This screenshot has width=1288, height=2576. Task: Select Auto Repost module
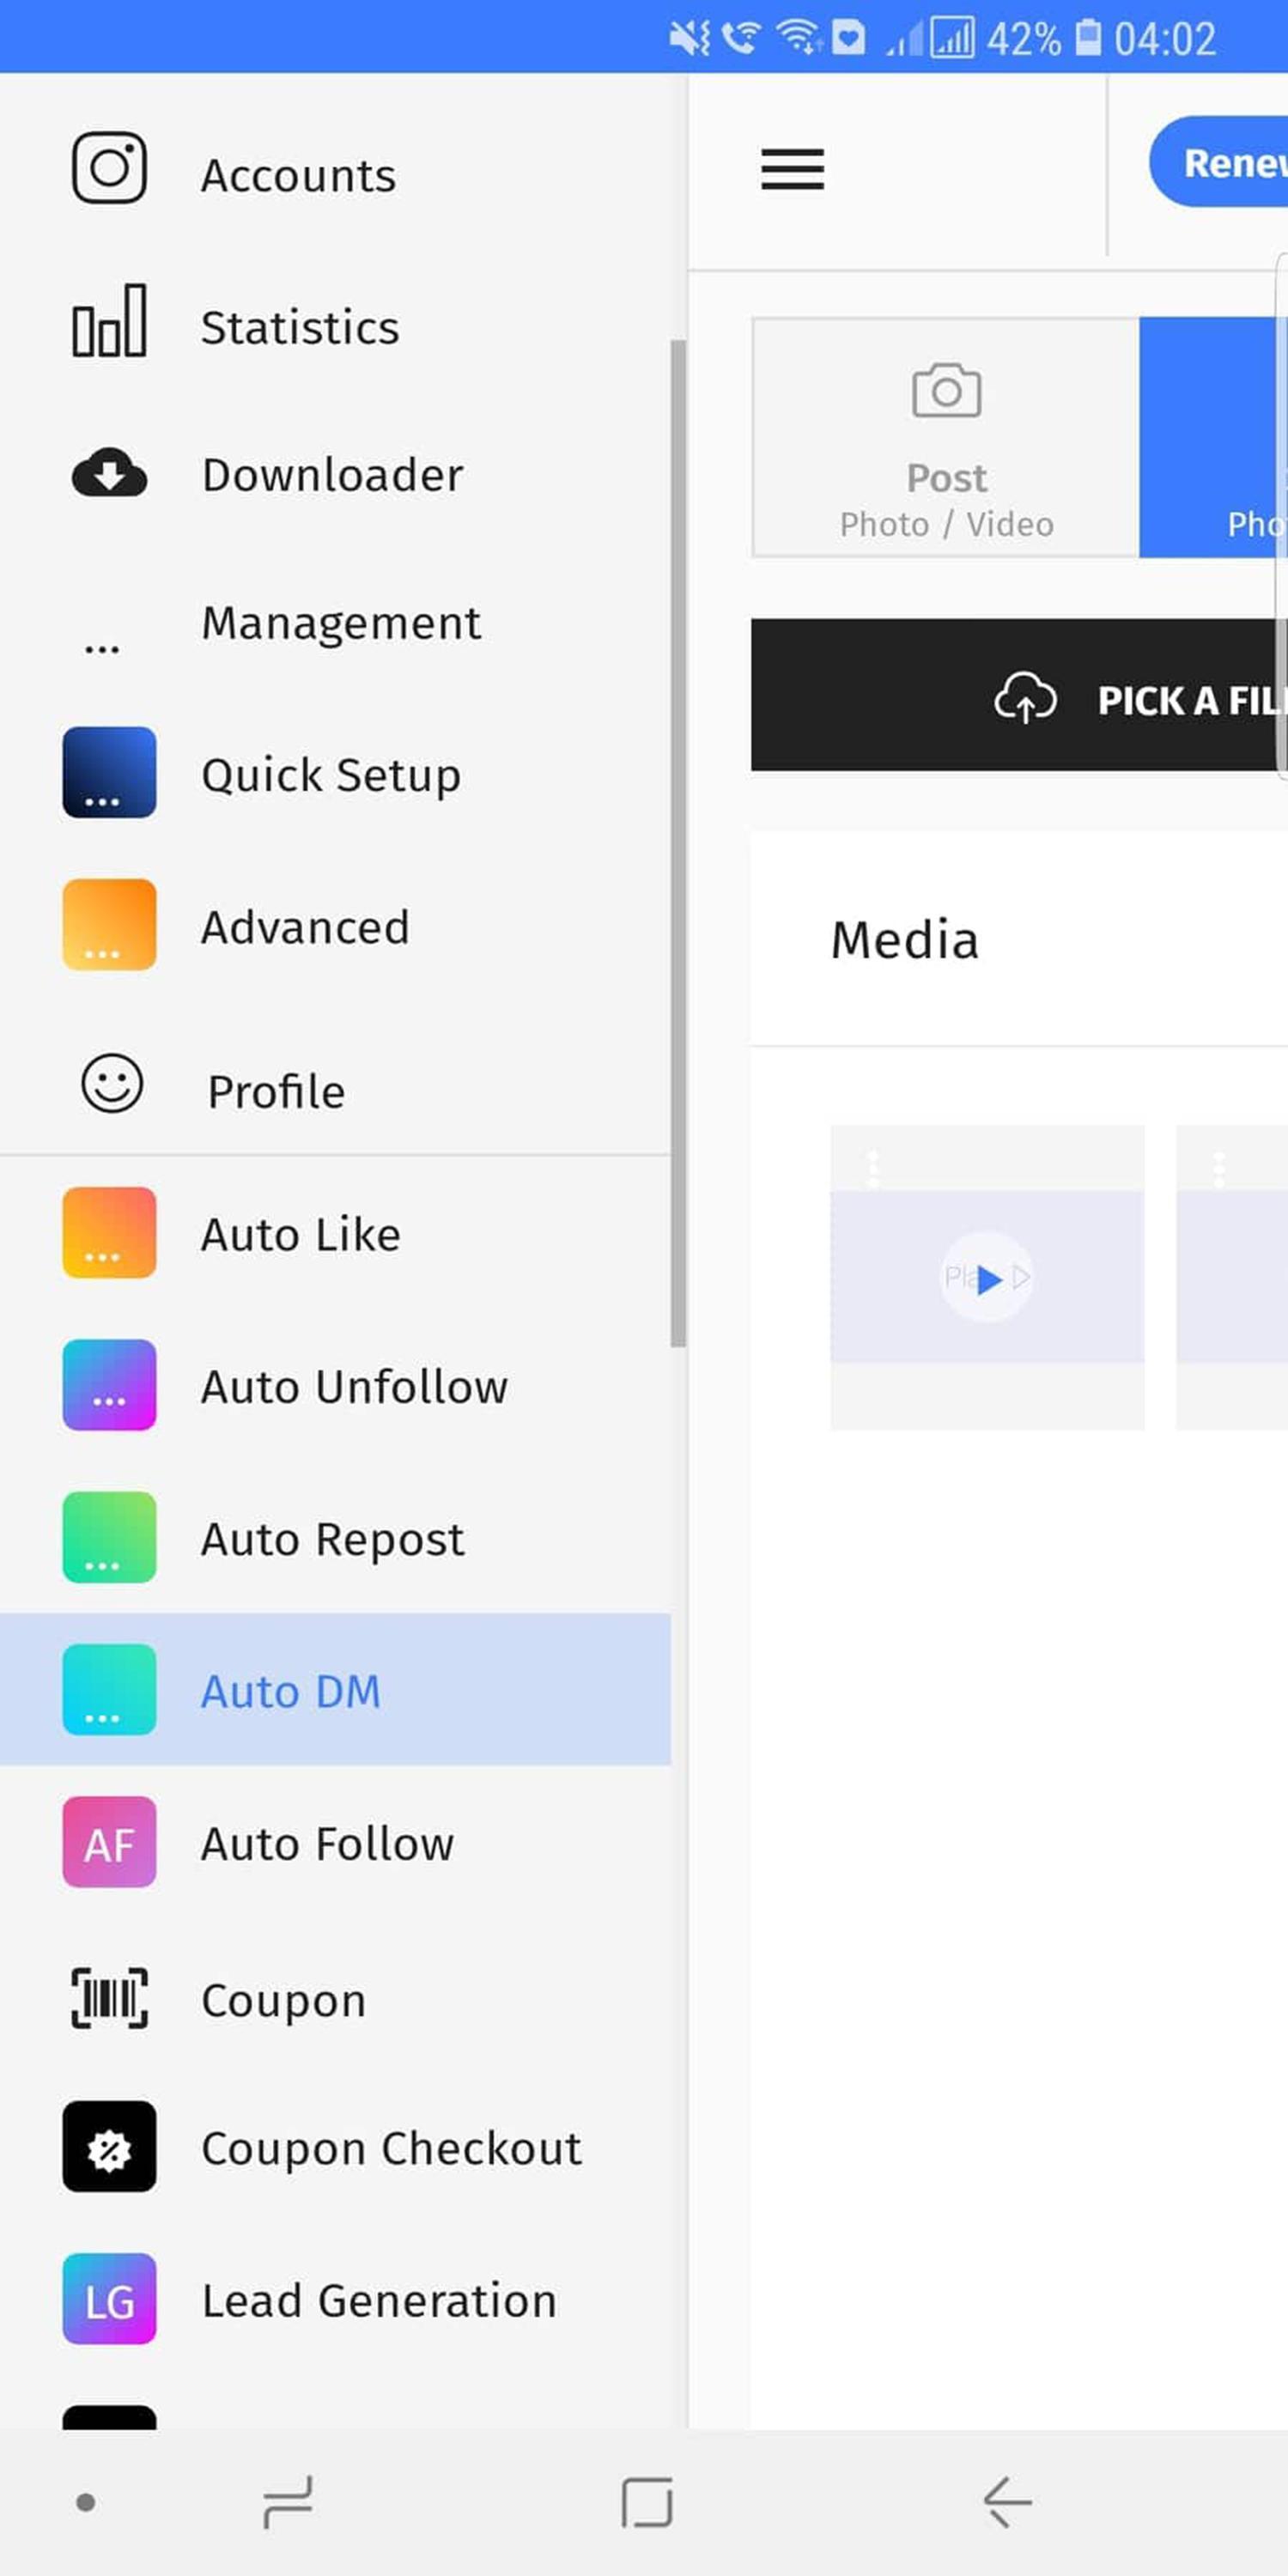pos(335,1537)
